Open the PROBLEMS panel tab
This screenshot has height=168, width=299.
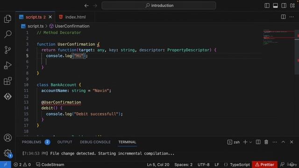coord(31,142)
